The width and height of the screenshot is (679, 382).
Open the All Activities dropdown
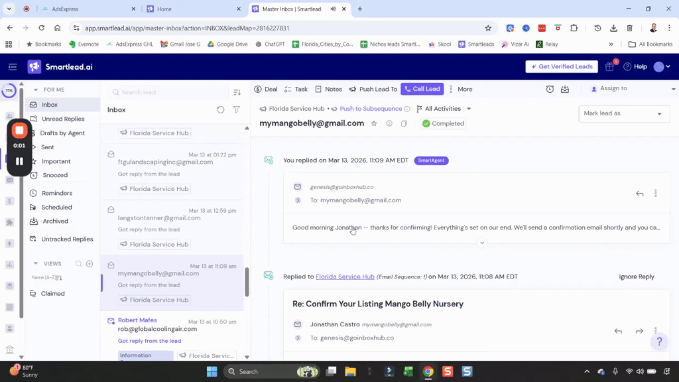pos(443,108)
